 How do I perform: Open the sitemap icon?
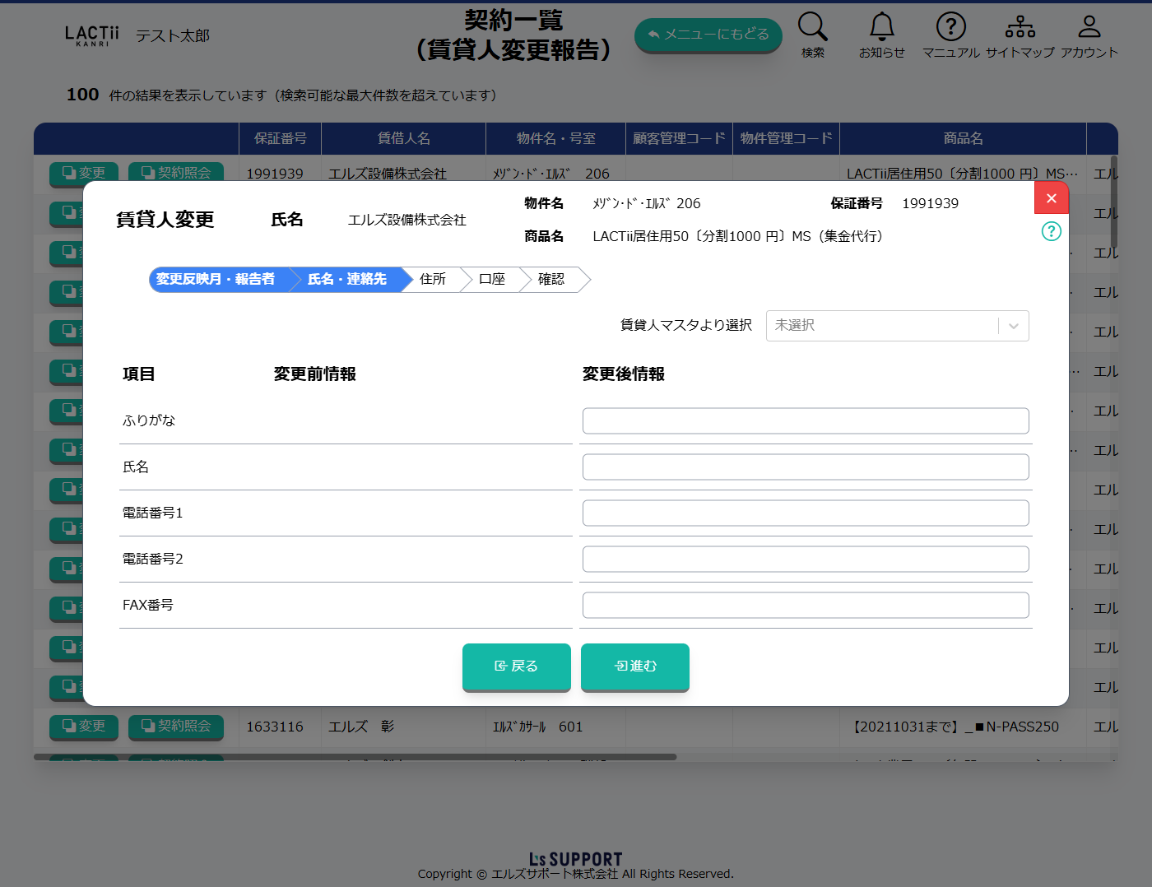click(1020, 27)
